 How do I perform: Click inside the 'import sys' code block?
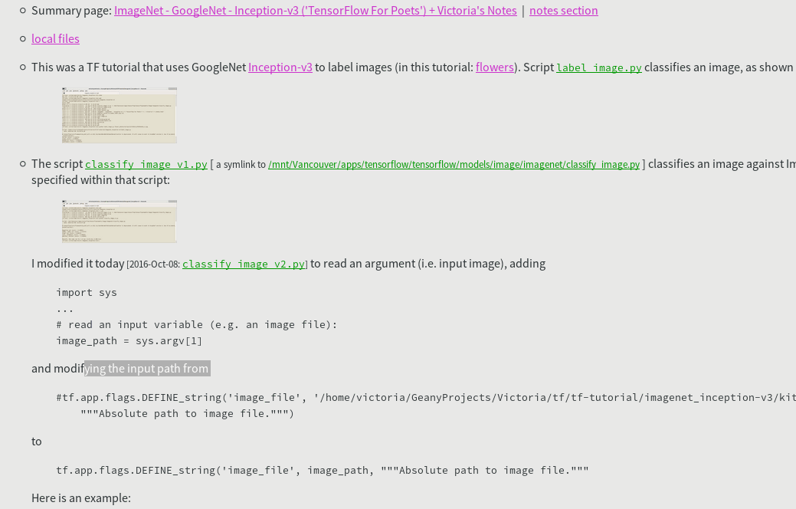pos(86,292)
